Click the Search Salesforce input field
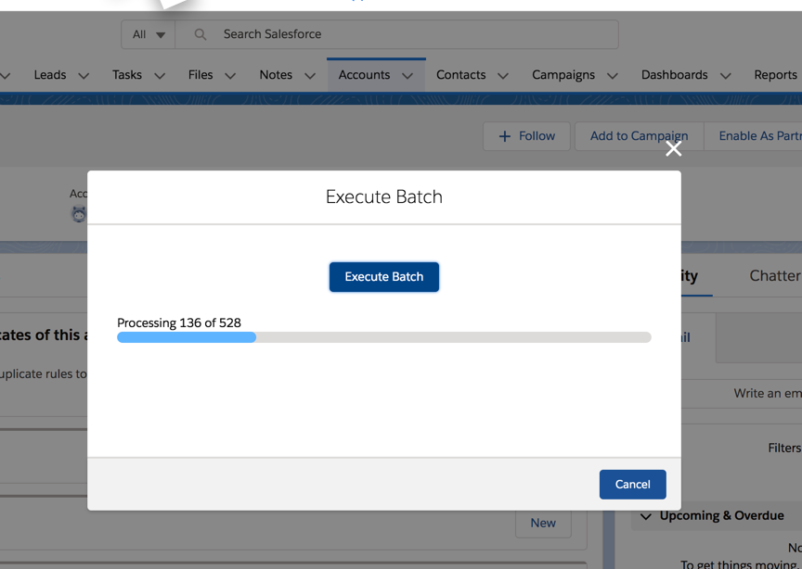Viewport: 802px width, 569px height. (x=325, y=33)
